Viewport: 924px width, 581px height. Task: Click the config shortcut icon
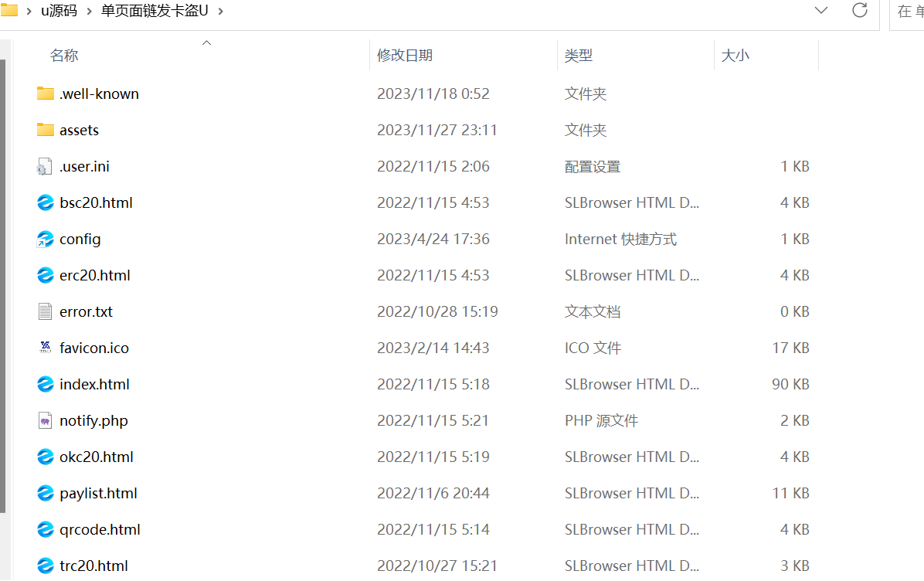46,240
